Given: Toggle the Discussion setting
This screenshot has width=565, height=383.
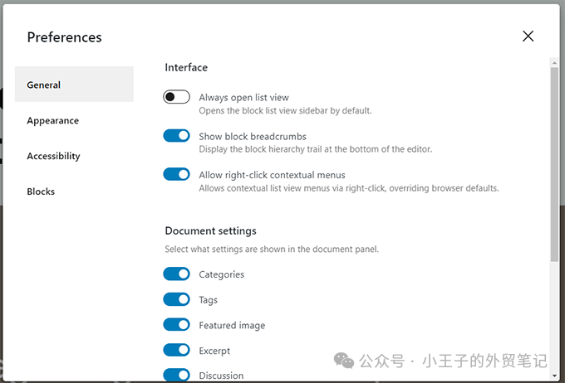Looking at the screenshot, I should click(176, 375).
